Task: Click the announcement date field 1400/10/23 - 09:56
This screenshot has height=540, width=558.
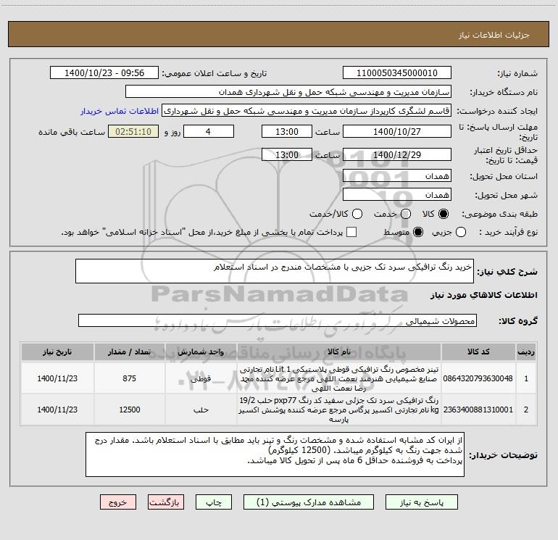Action: (x=104, y=73)
